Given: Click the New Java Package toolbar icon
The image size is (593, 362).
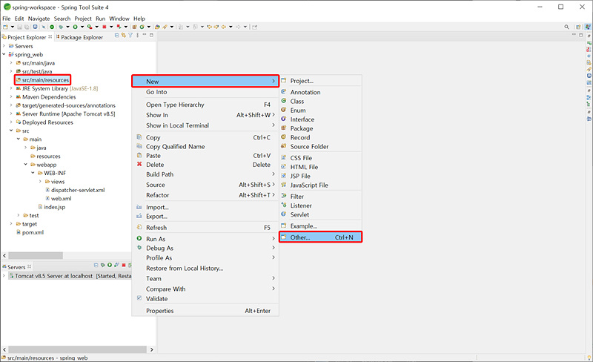Looking at the screenshot, I should (134, 27).
